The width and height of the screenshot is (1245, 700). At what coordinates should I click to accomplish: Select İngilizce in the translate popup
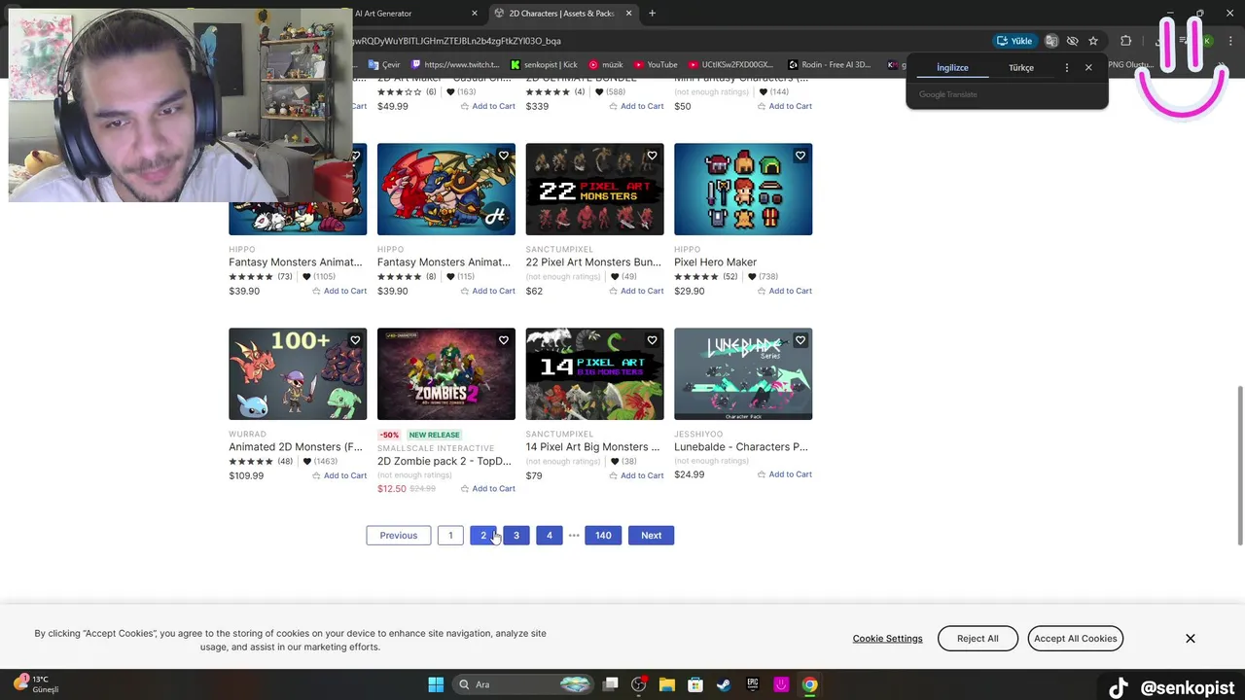952,68
